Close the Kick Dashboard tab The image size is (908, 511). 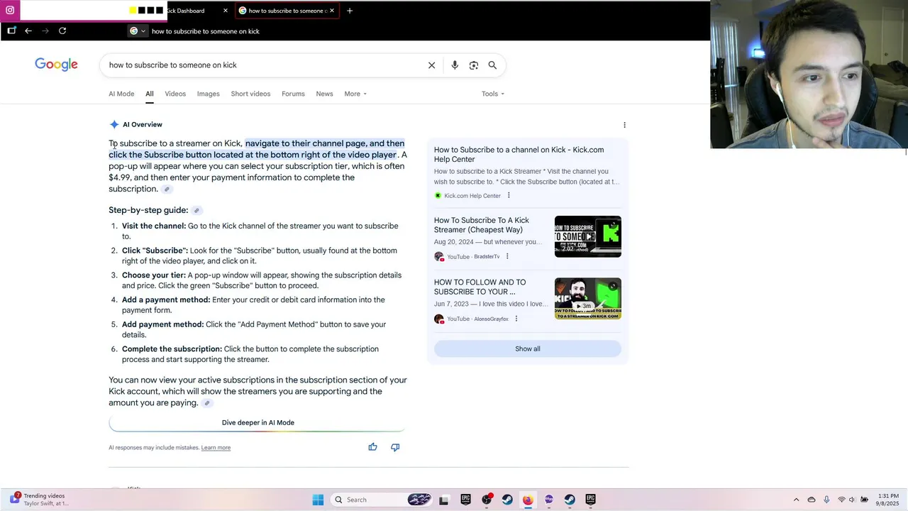point(226,11)
